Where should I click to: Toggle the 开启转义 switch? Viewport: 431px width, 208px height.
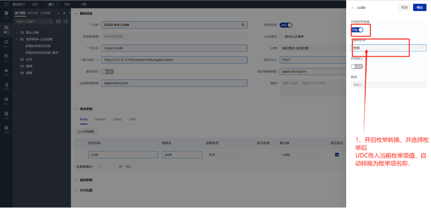click(x=357, y=66)
